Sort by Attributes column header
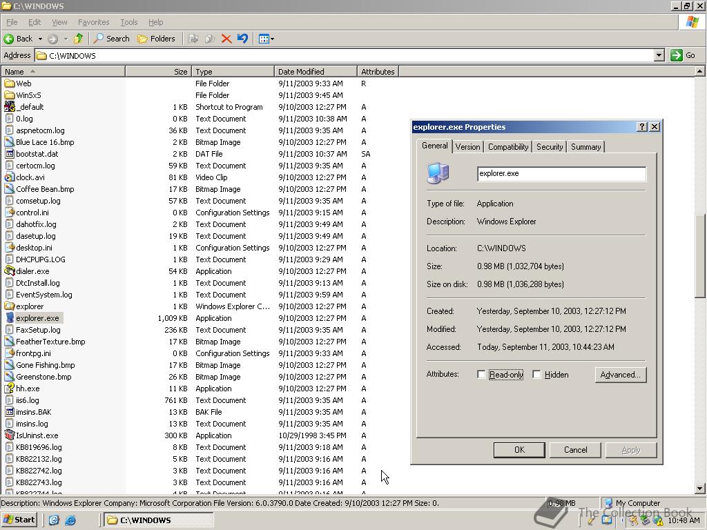 point(378,72)
